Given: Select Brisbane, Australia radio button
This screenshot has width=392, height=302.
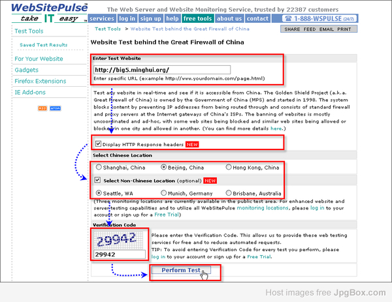Looking at the screenshot, I should (x=229, y=193).
